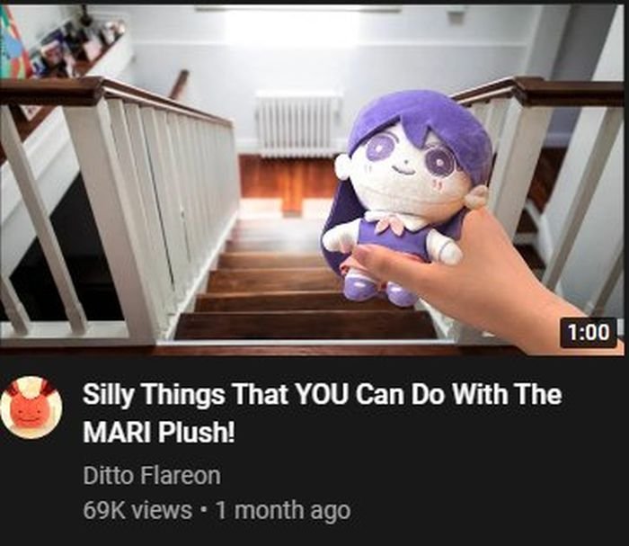
Task: Visit the Ditto Flareon channel name link
Action: tap(152, 475)
